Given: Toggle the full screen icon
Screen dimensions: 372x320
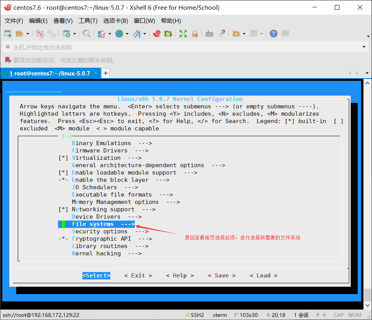Looking at the screenshot, I should coord(183,34).
